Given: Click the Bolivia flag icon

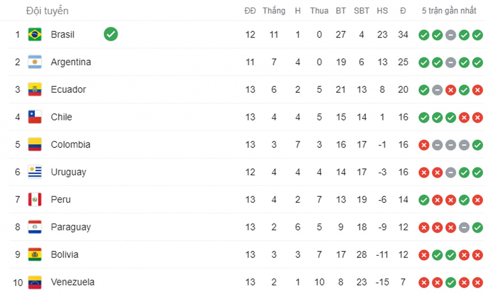Looking at the screenshot, I should coord(35,255).
